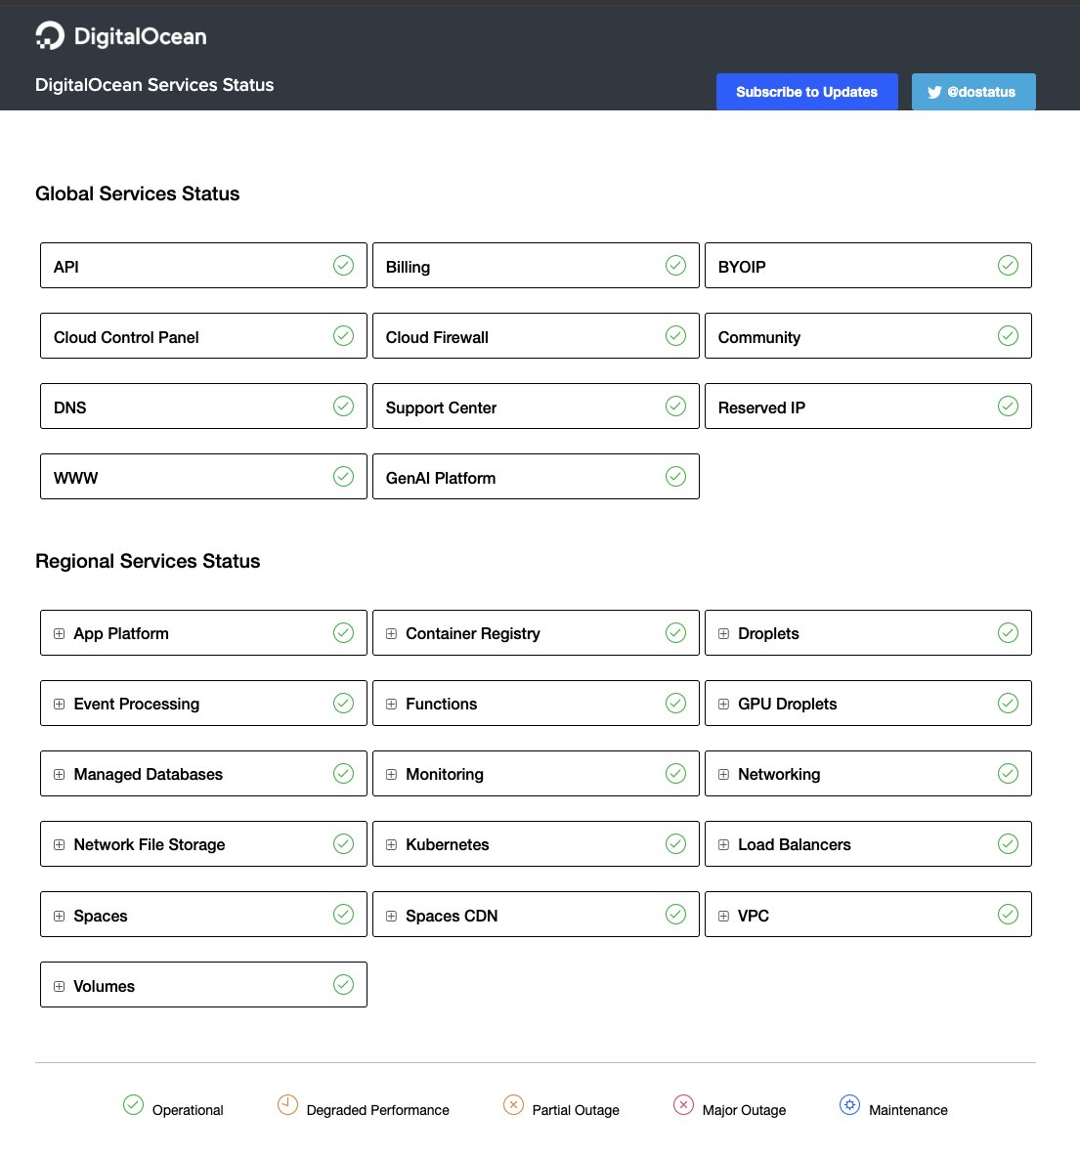Viewport: 1080px width, 1156px height.
Task: Click the Global Services Status heading
Action: click(137, 193)
